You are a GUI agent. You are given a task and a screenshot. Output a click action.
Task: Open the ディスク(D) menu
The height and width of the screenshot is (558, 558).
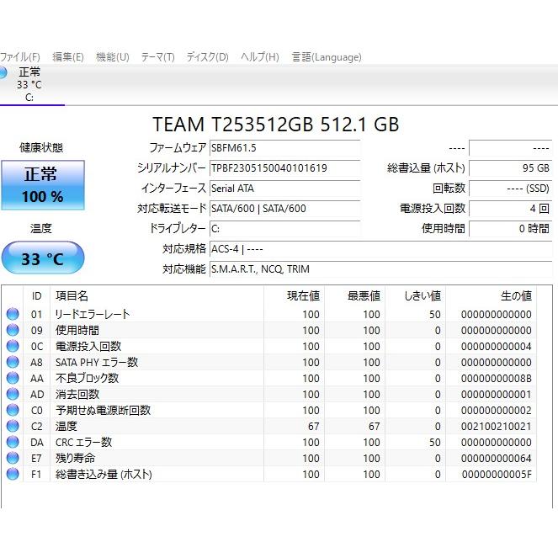[208, 57]
